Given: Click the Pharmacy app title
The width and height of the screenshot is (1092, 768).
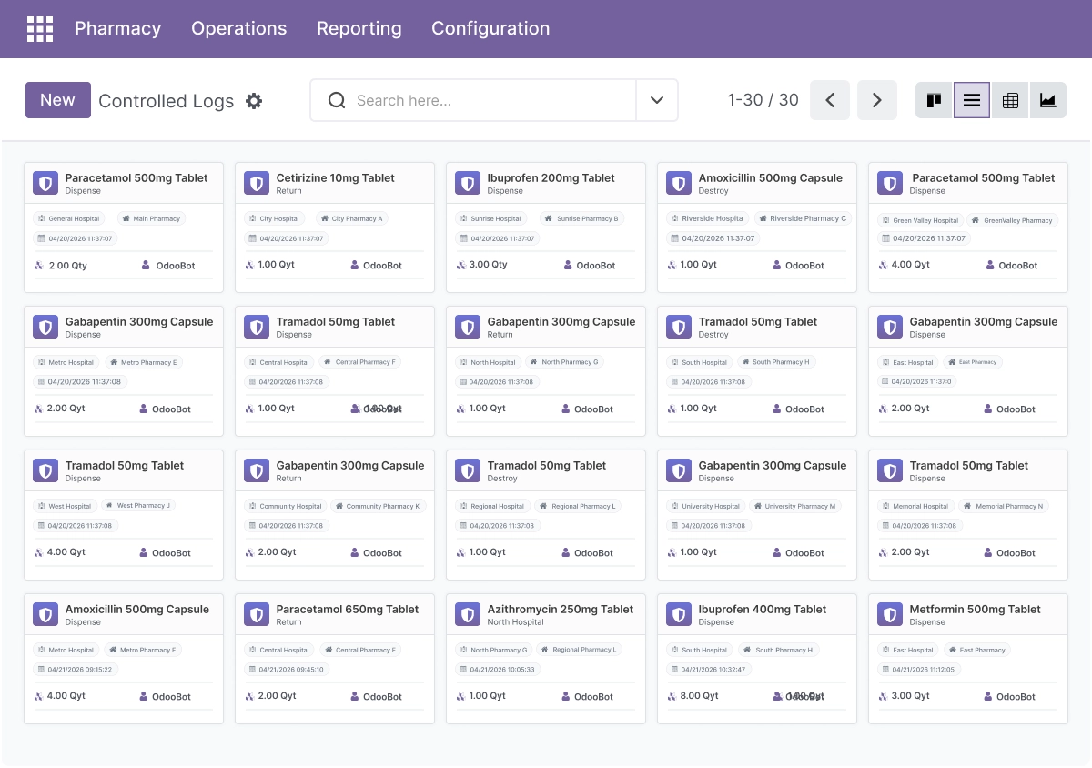Looking at the screenshot, I should 118,28.
